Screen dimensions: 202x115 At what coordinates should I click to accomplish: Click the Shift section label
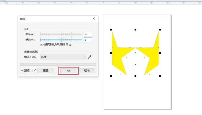click(x=26, y=29)
